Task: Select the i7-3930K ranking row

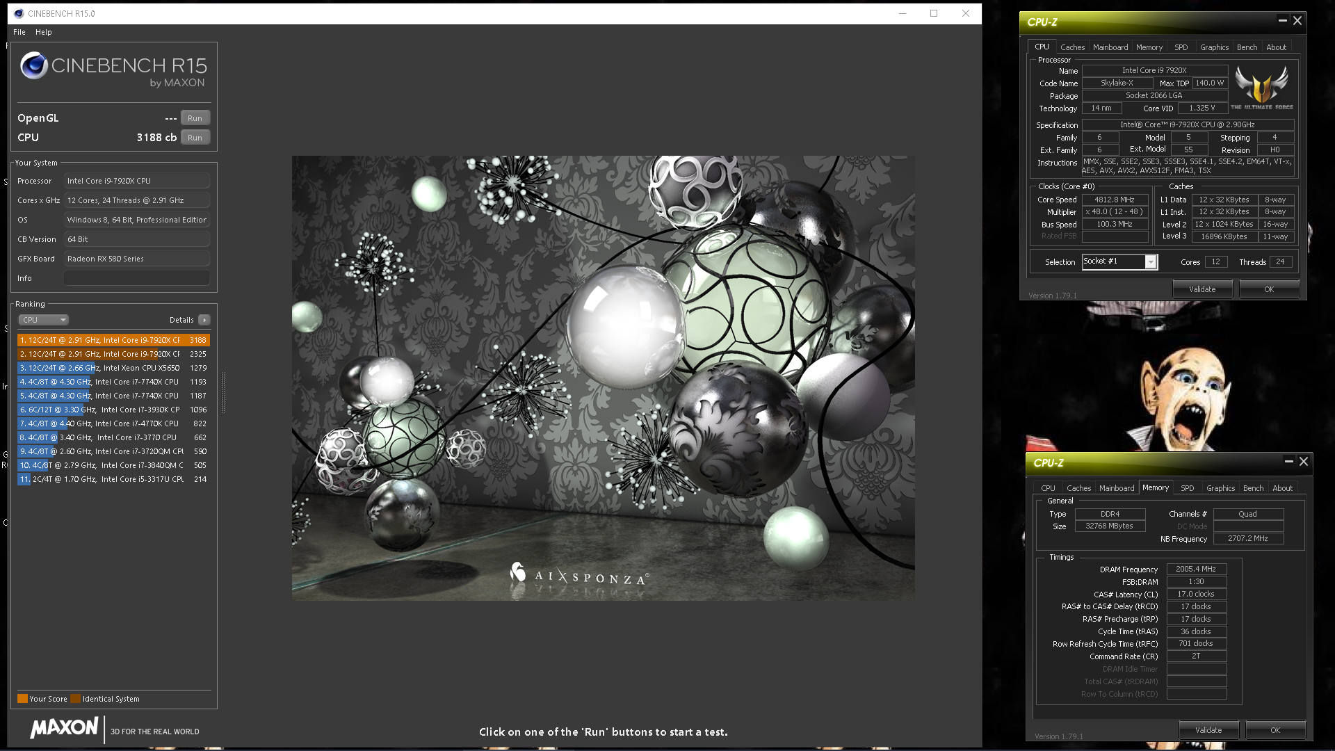Action: tap(113, 410)
